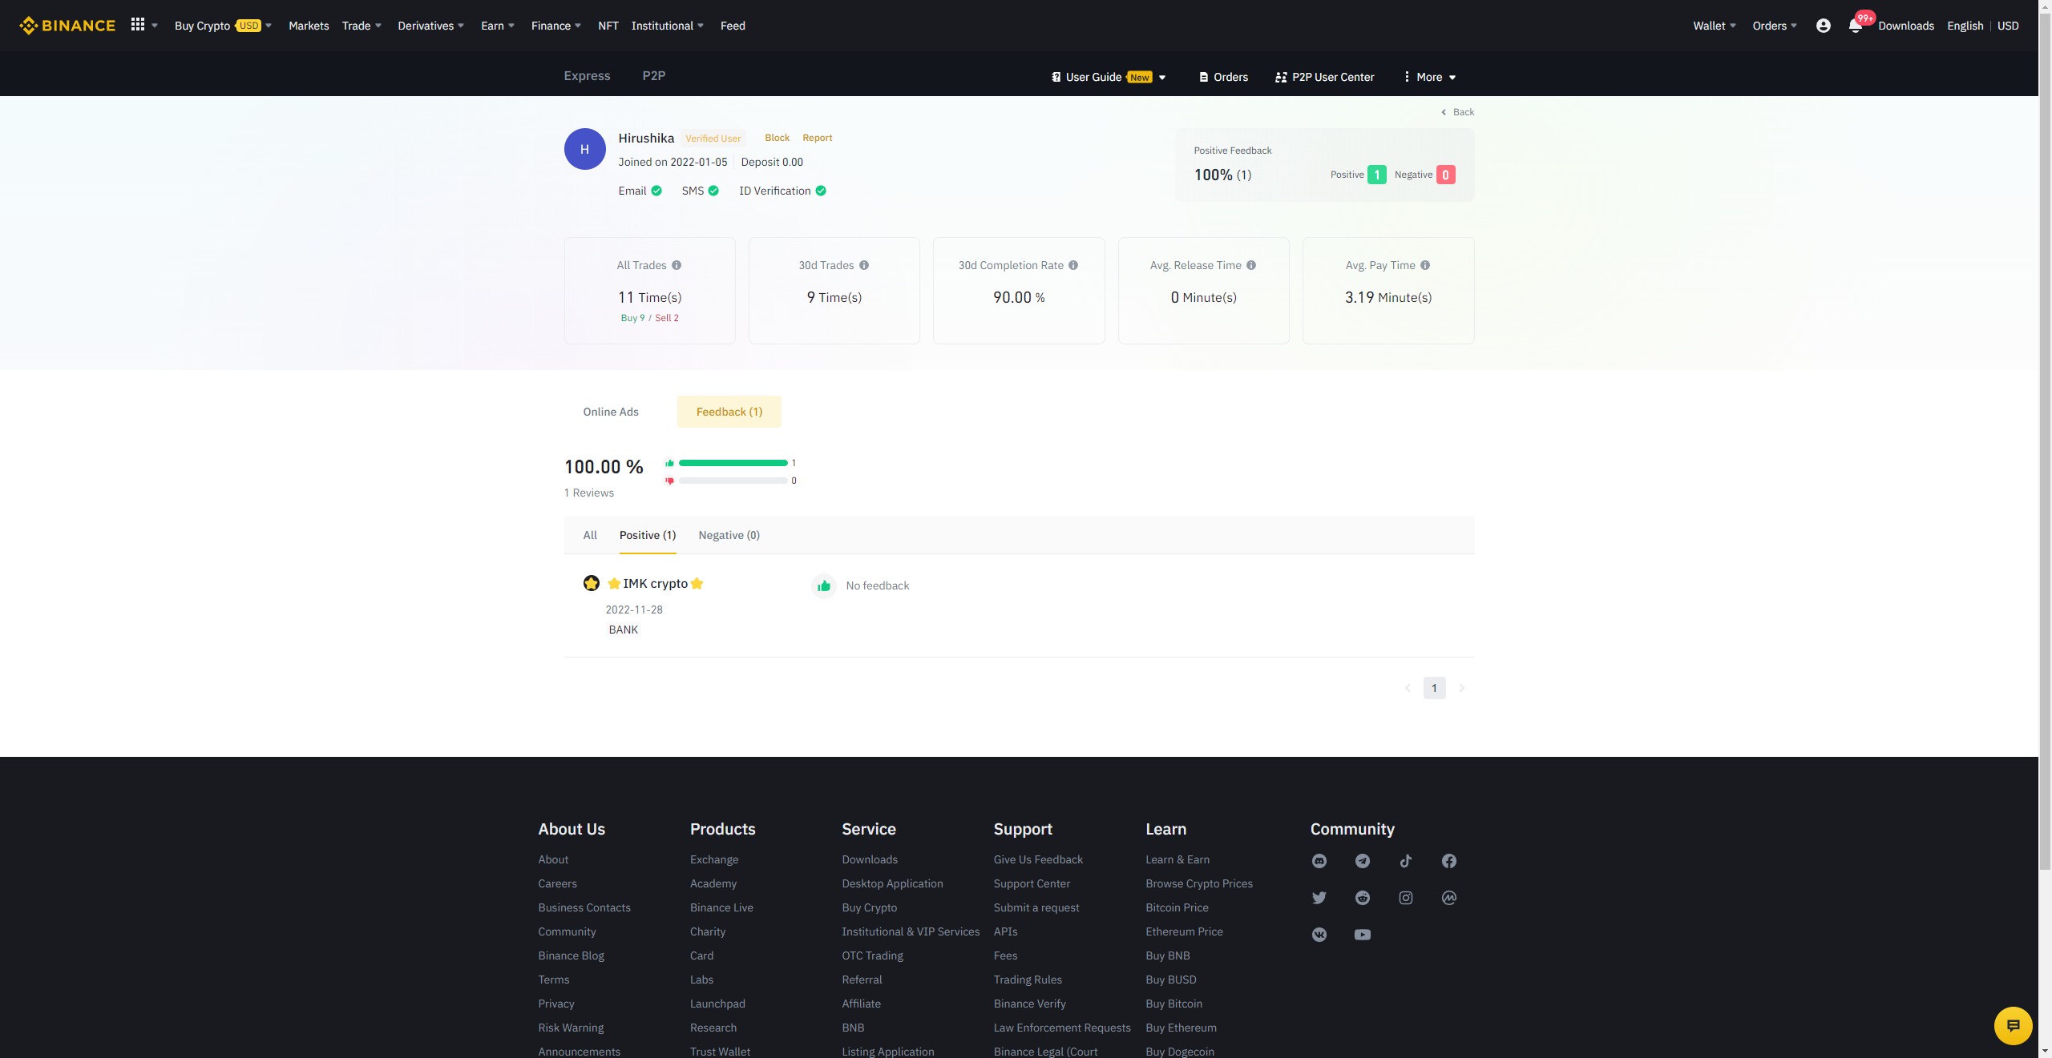2052x1058 pixels.
Task: Click 30d Completion Rate info icon
Action: pos(1073,265)
